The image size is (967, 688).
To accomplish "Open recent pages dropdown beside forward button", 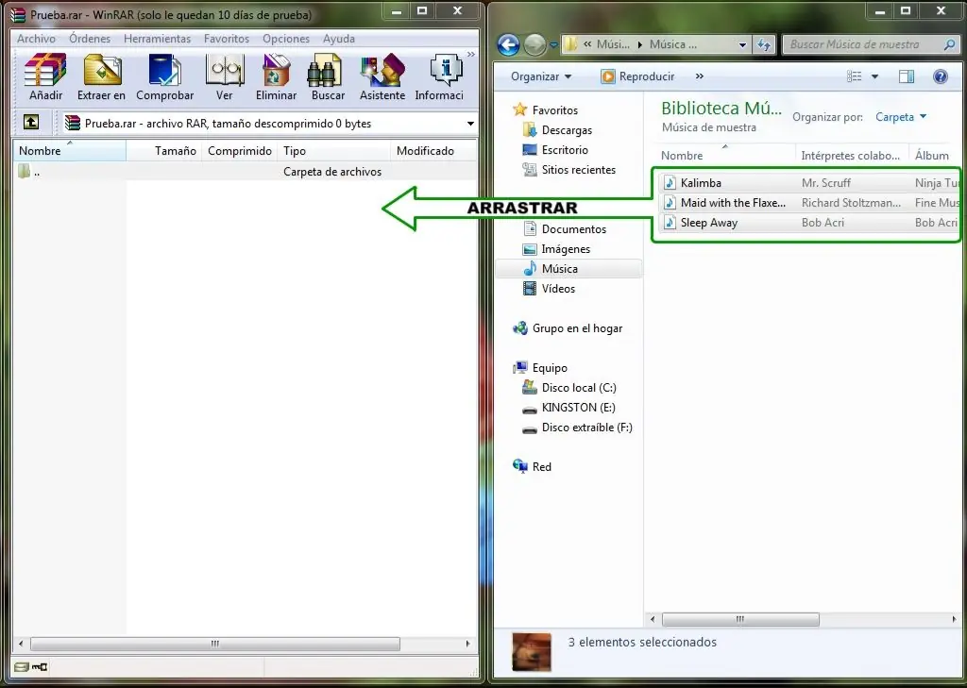I will coord(553,45).
